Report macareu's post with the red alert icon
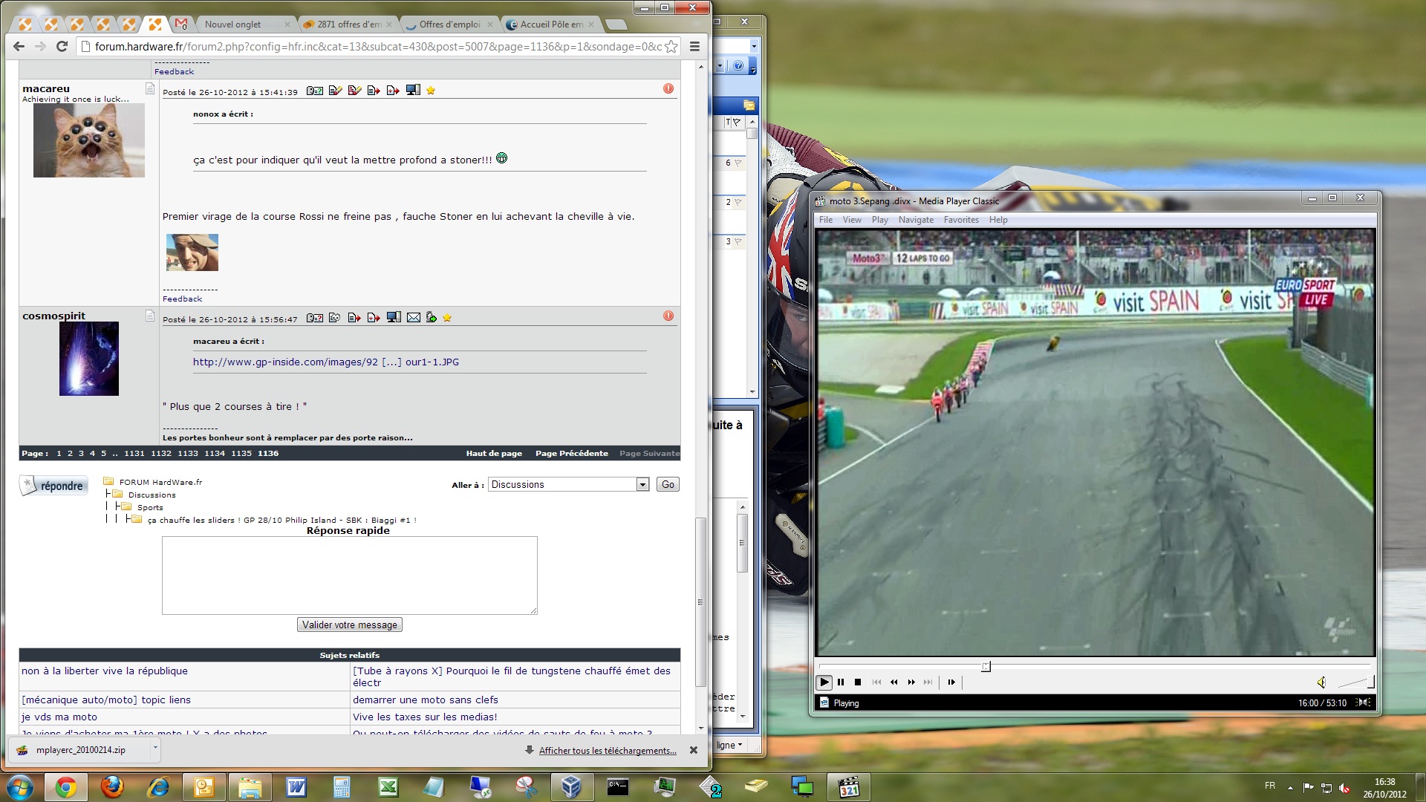 pyautogui.click(x=668, y=88)
